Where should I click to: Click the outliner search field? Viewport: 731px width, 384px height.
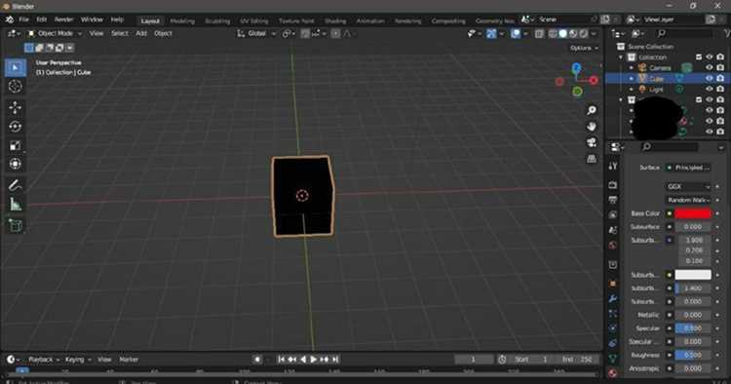684,33
